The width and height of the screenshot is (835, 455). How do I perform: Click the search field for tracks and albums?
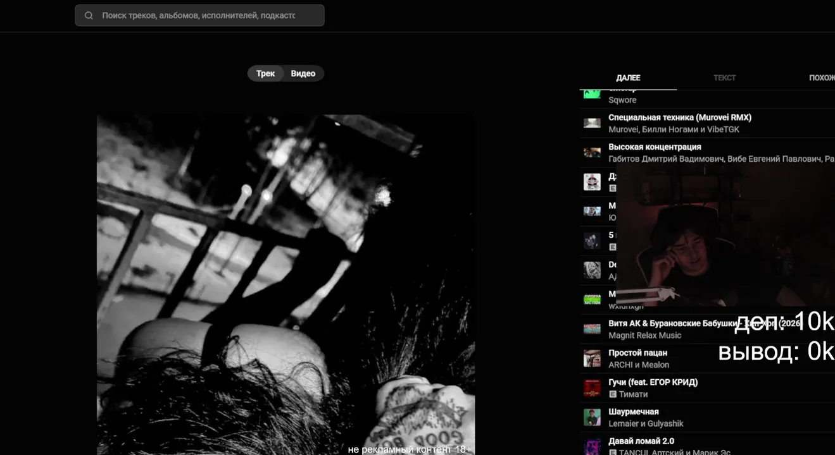199,15
